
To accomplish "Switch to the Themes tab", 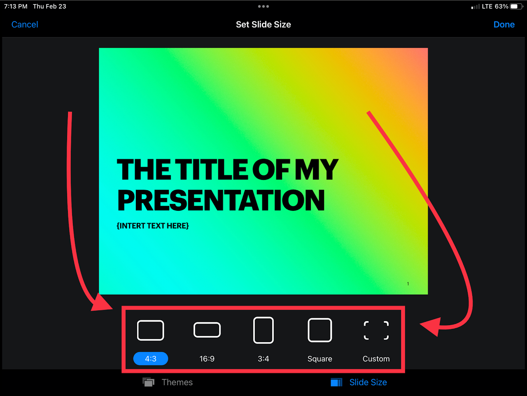I will pyautogui.click(x=168, y=382).
